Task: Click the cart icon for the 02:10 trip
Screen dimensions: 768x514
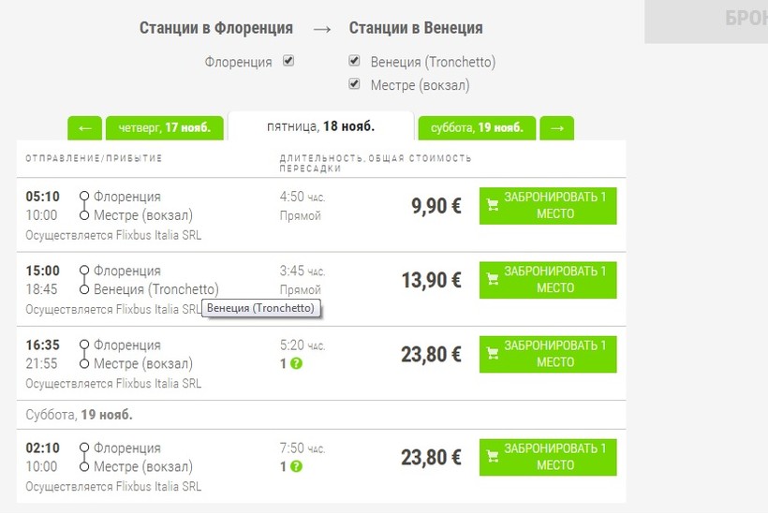Action: tap(493, 457)
